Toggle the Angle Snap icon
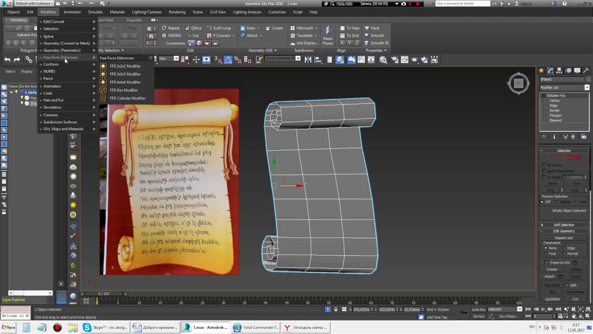Image resolution: width=593 pixels, height=334 pixels. tap(228, 59)
